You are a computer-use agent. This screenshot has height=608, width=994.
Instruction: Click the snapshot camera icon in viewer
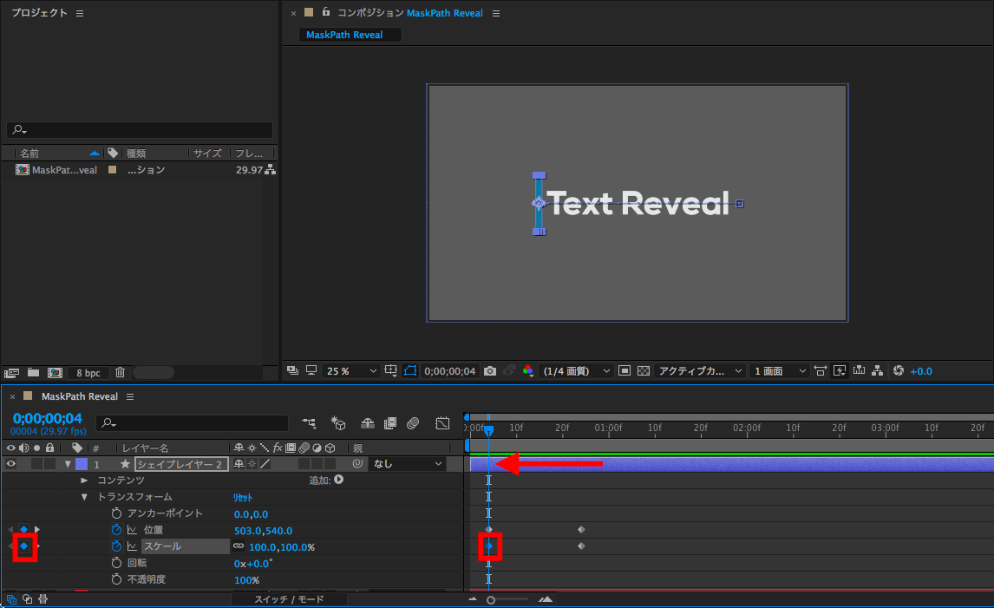(x=490, y=371)
